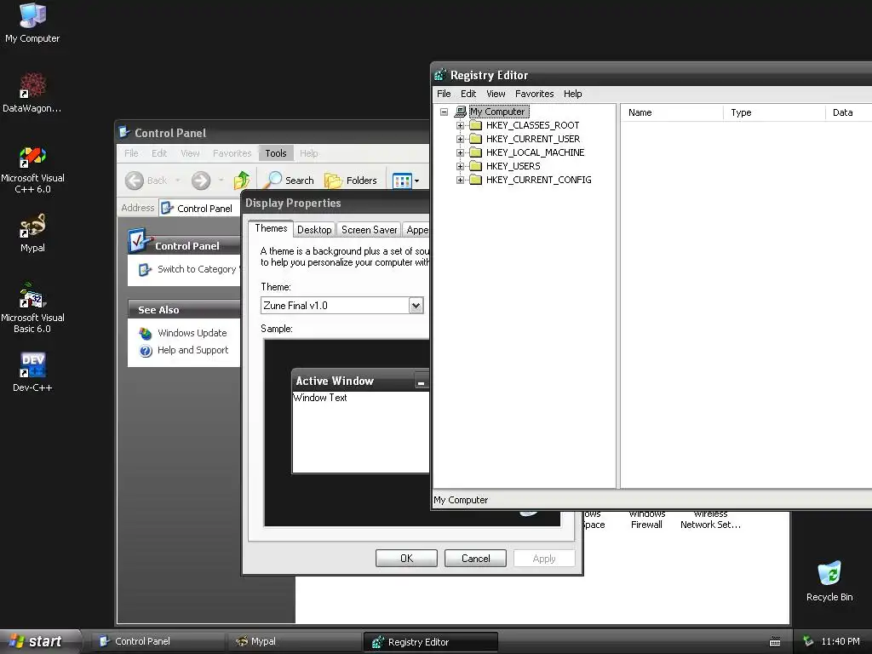Launch the Mypal desktop shortcut
The width and height of the screenshot is (872, 654).
pyautogui.click(x=32, y=233)
